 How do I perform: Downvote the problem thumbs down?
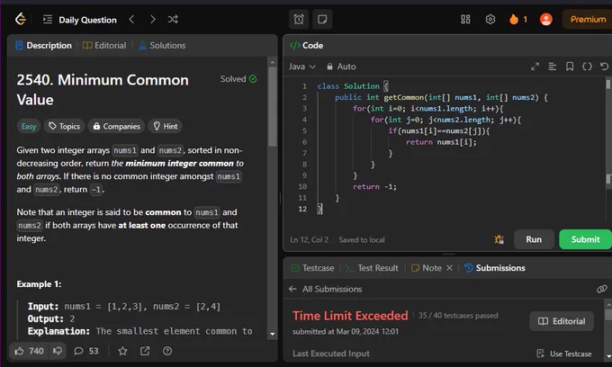tap(58, 351)
